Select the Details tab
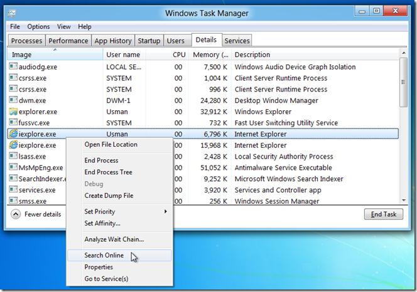The width and height of the screenshot is (417, 292). 206,40
